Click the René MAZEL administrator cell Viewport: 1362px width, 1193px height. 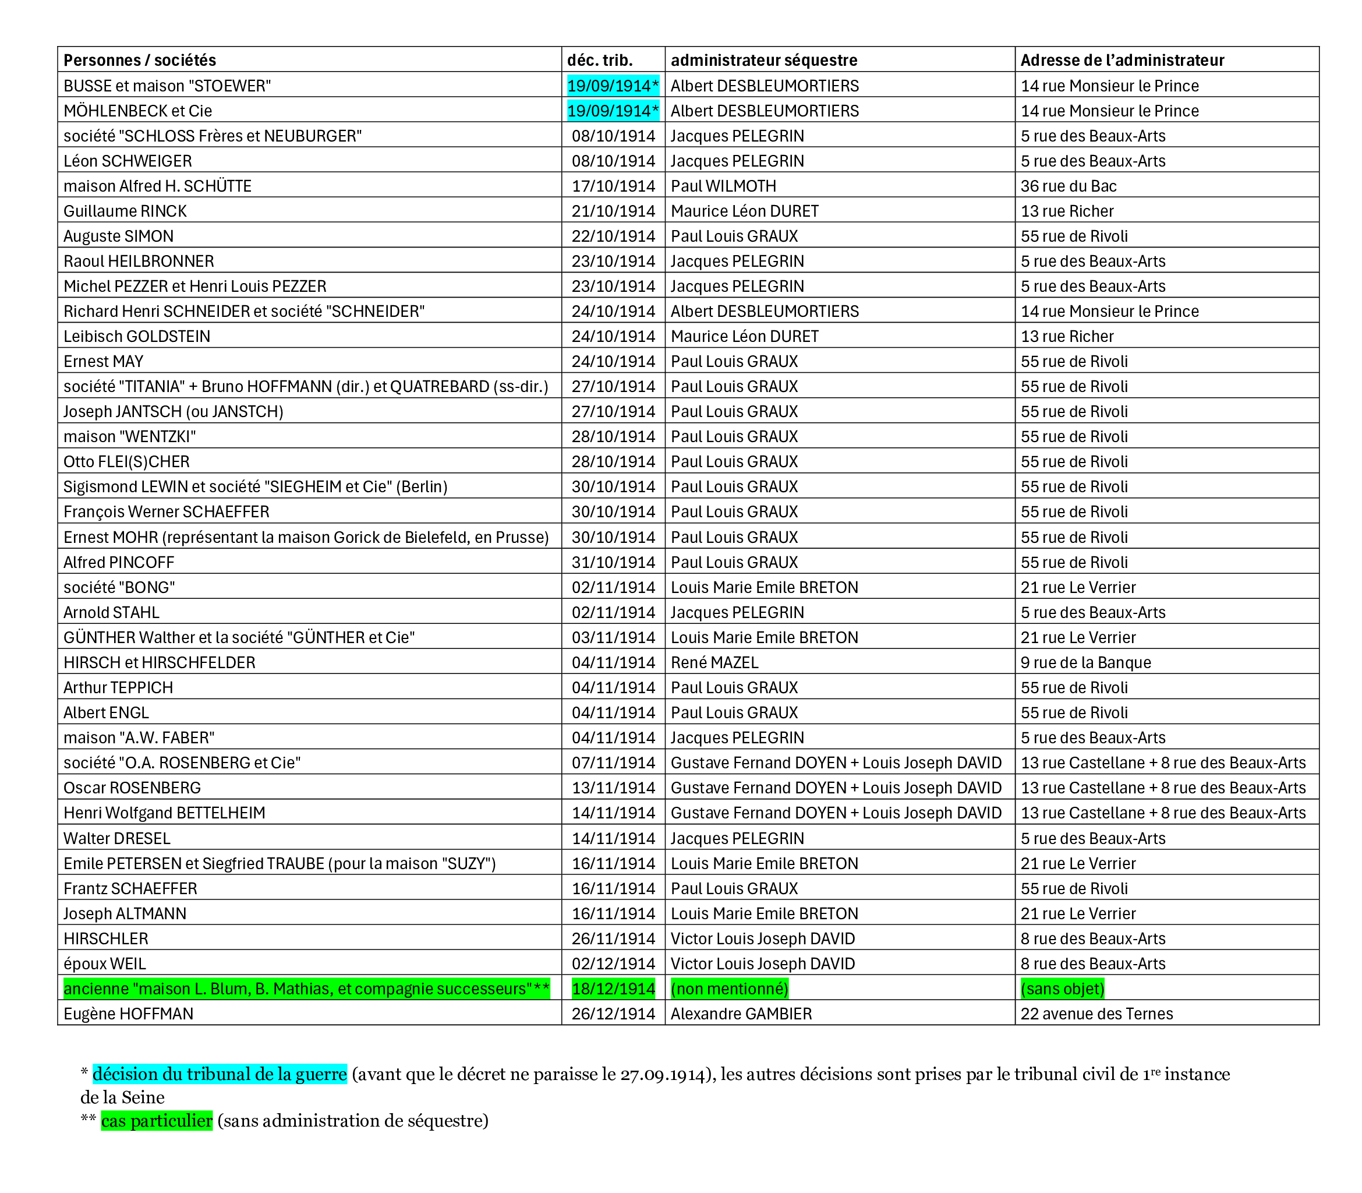click(x=714, y=662)
